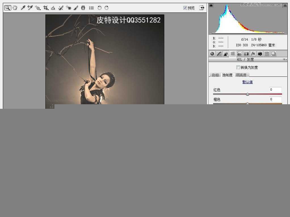The width and height of the screenshot is (290, 217).
Task: Open the Presets panel sliders icon
Action: [267, 54]
